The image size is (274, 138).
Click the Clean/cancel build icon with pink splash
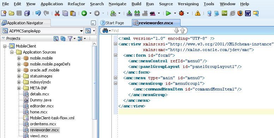tap(153, 13)
